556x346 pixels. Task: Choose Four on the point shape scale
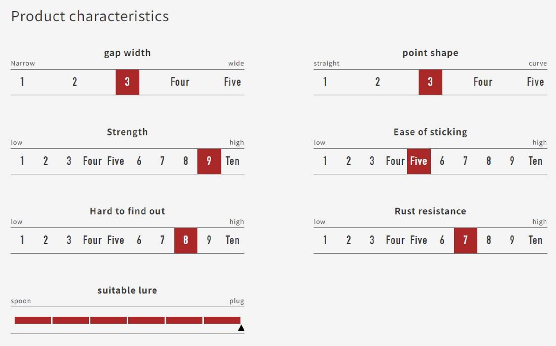483,82
